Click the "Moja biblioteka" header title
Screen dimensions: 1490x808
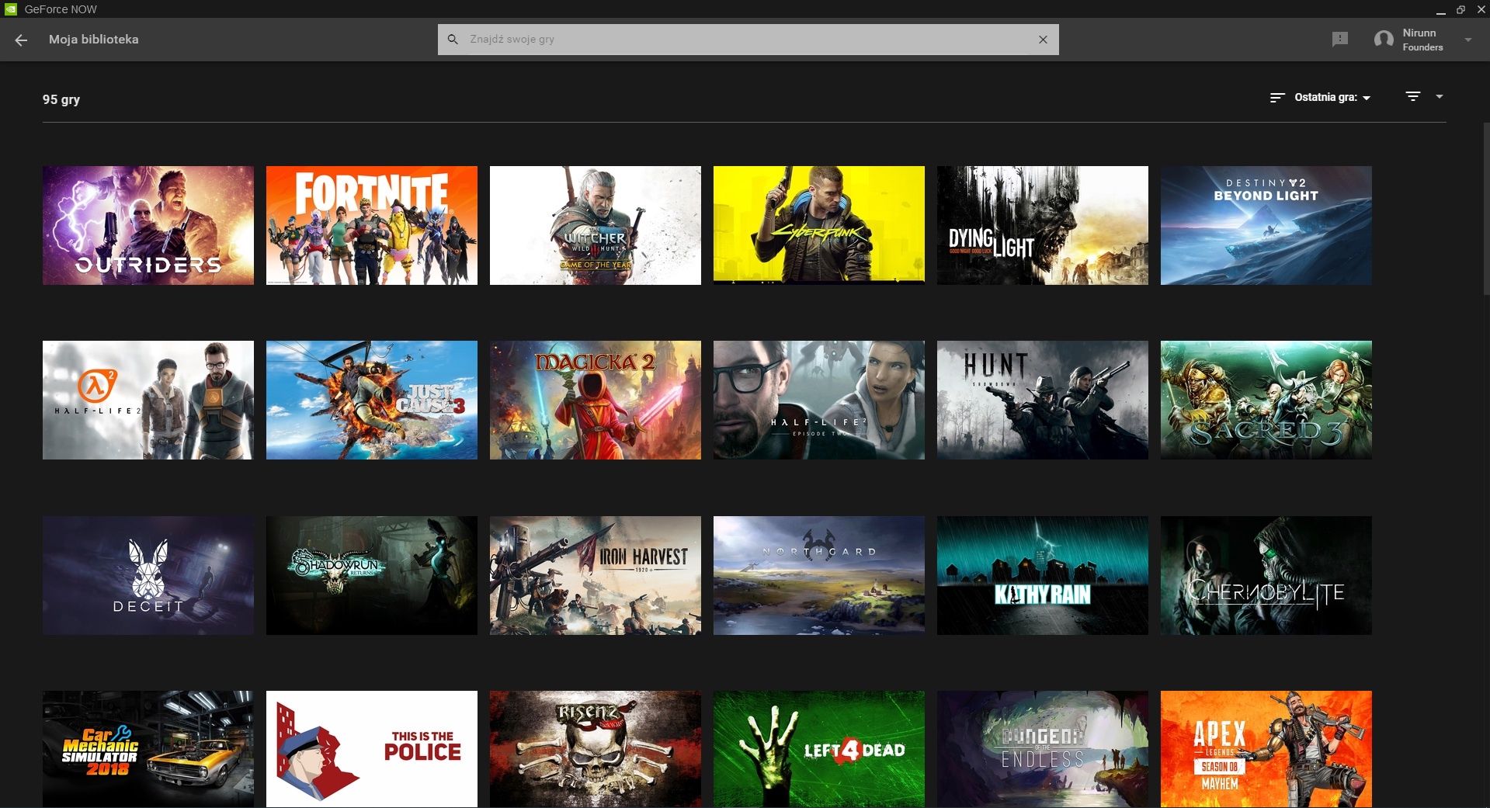tap(93, 39)
